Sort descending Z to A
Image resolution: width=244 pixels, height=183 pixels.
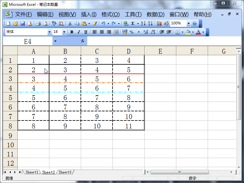pyautogui.click(x=150, y=23)
